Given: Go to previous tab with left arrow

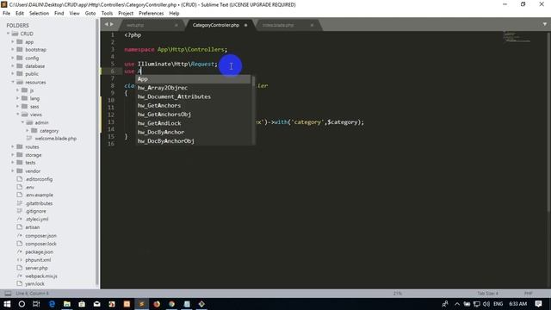Looking at the screenshot, I should [x=106, y=24].
